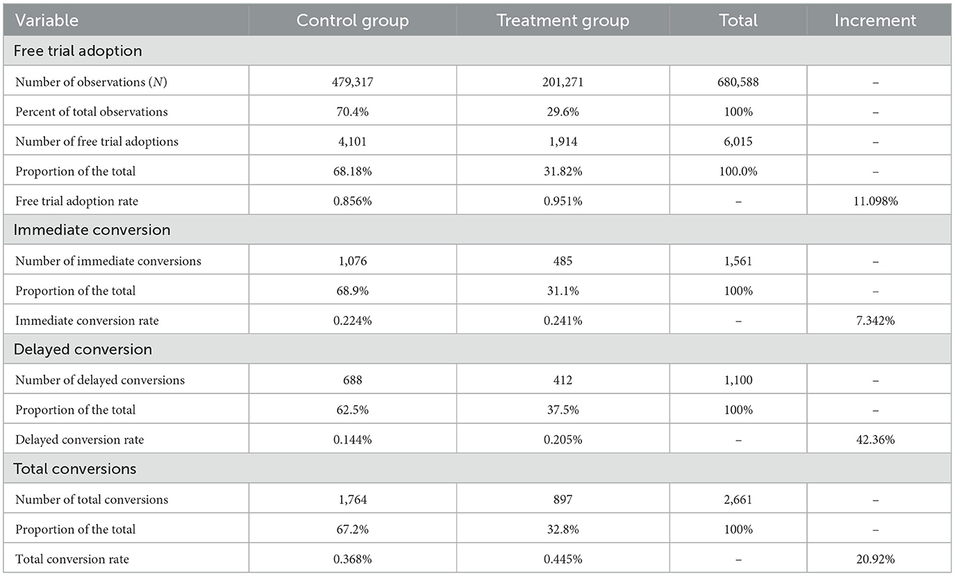
Task: Click the Control group column header
Action: tap(351, 20)
